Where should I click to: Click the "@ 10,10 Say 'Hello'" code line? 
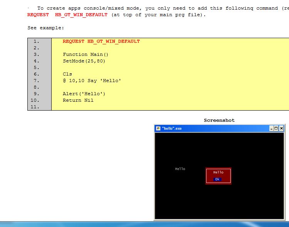click(92, 81)
